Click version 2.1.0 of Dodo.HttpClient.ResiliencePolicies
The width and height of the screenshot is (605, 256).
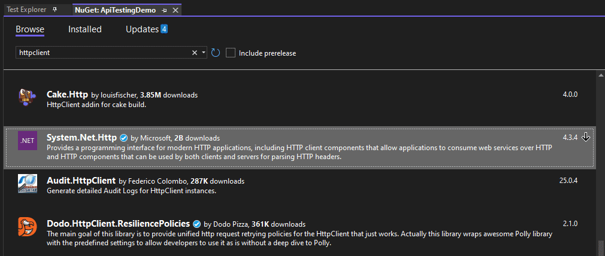click(x=570, y=223)
